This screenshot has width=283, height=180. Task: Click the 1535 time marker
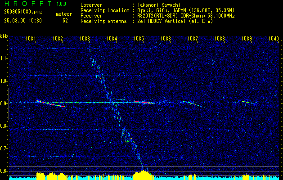click(x=139, y=38)
